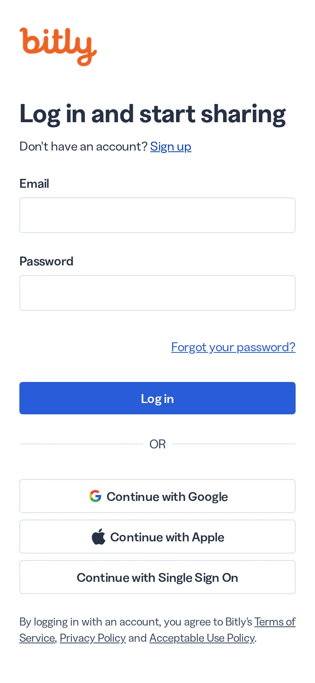Open the Forgot your password link
The height and width of the screenshot is (683, 315).
click(x=233, y=347)
